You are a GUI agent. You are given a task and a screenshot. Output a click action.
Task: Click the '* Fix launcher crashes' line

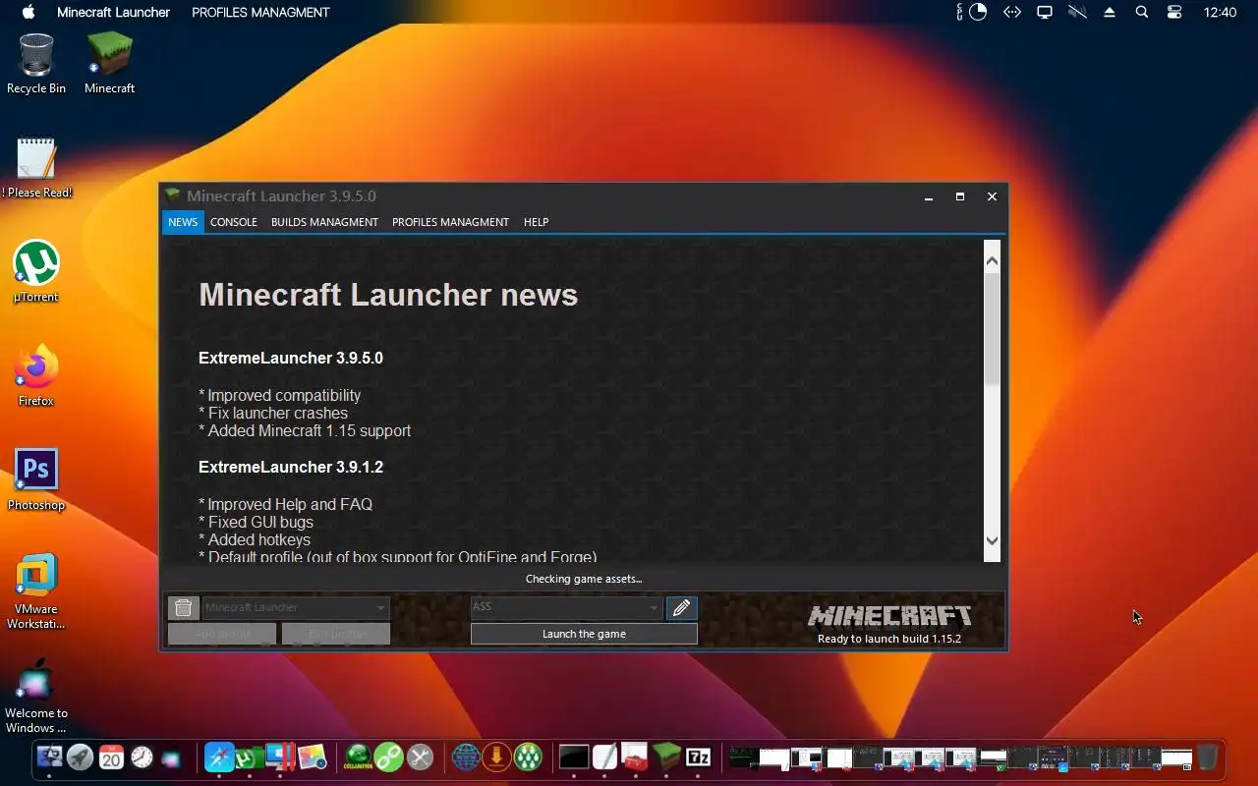[273, 413]
